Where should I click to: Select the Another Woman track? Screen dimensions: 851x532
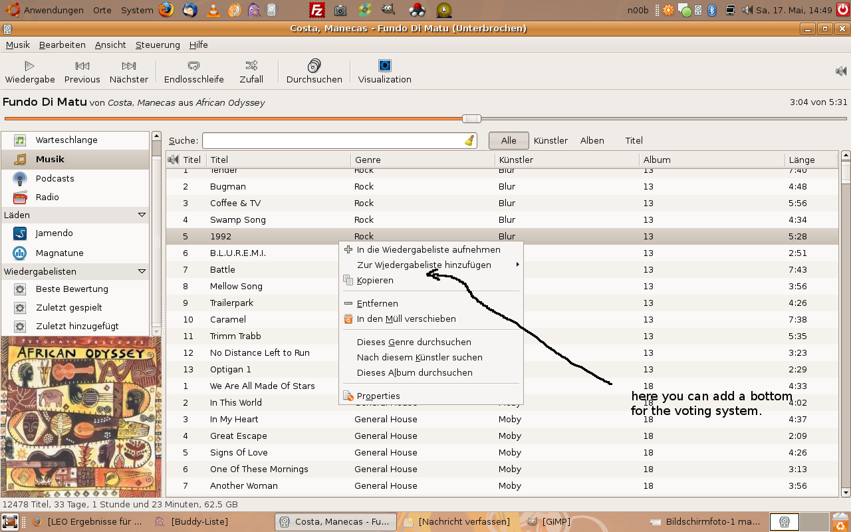point(502,486)
